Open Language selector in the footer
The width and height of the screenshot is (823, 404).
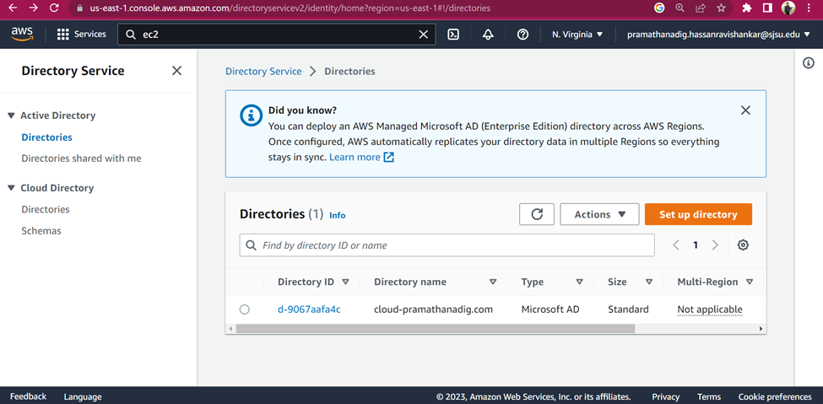pyautogui.click(x=83, y=396)
